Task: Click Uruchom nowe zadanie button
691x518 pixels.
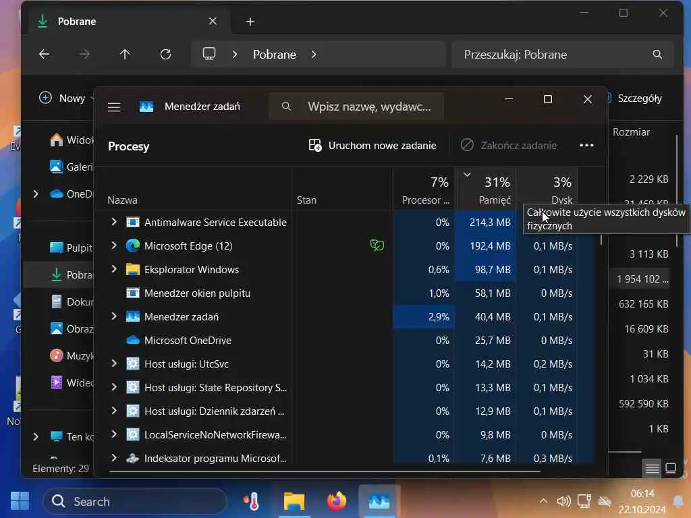Action: (372, 146)
